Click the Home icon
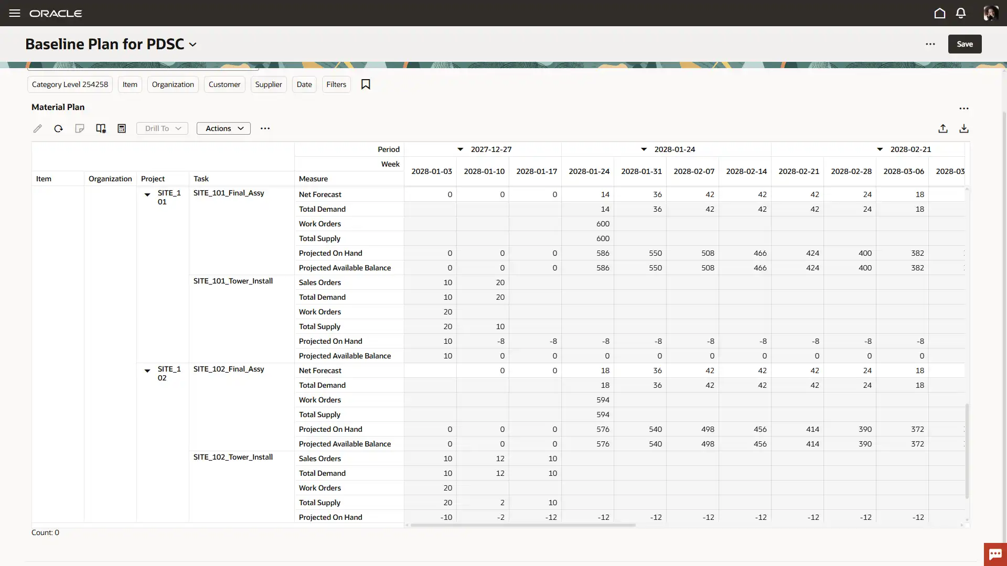This screenshot has width=1007, height=566. point(939,13)
